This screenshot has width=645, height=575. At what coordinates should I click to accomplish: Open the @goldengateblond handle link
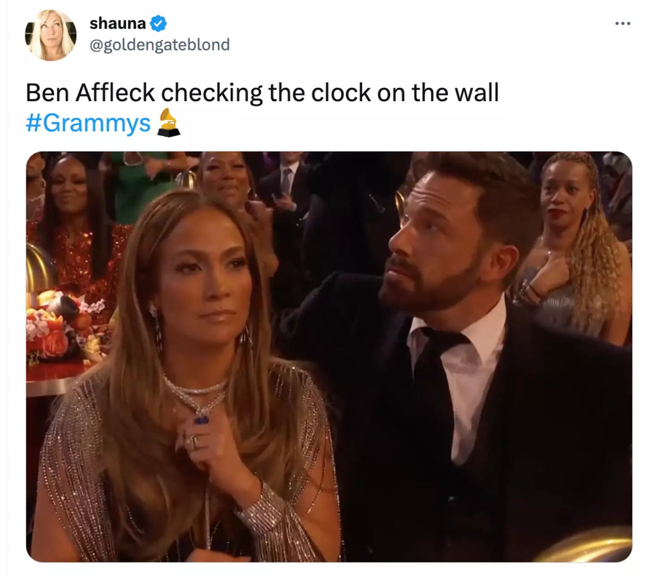pos(160,45)
